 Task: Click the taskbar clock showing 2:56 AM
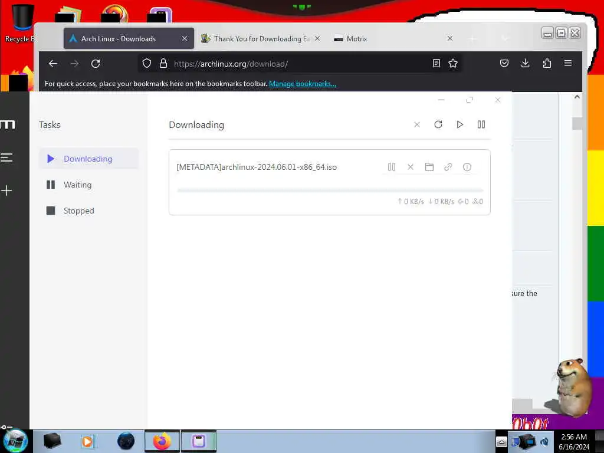[574, 442]
